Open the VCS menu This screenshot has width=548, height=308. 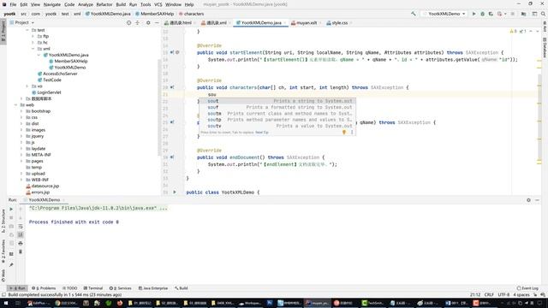pyautogui.click(x=158, y=4)
